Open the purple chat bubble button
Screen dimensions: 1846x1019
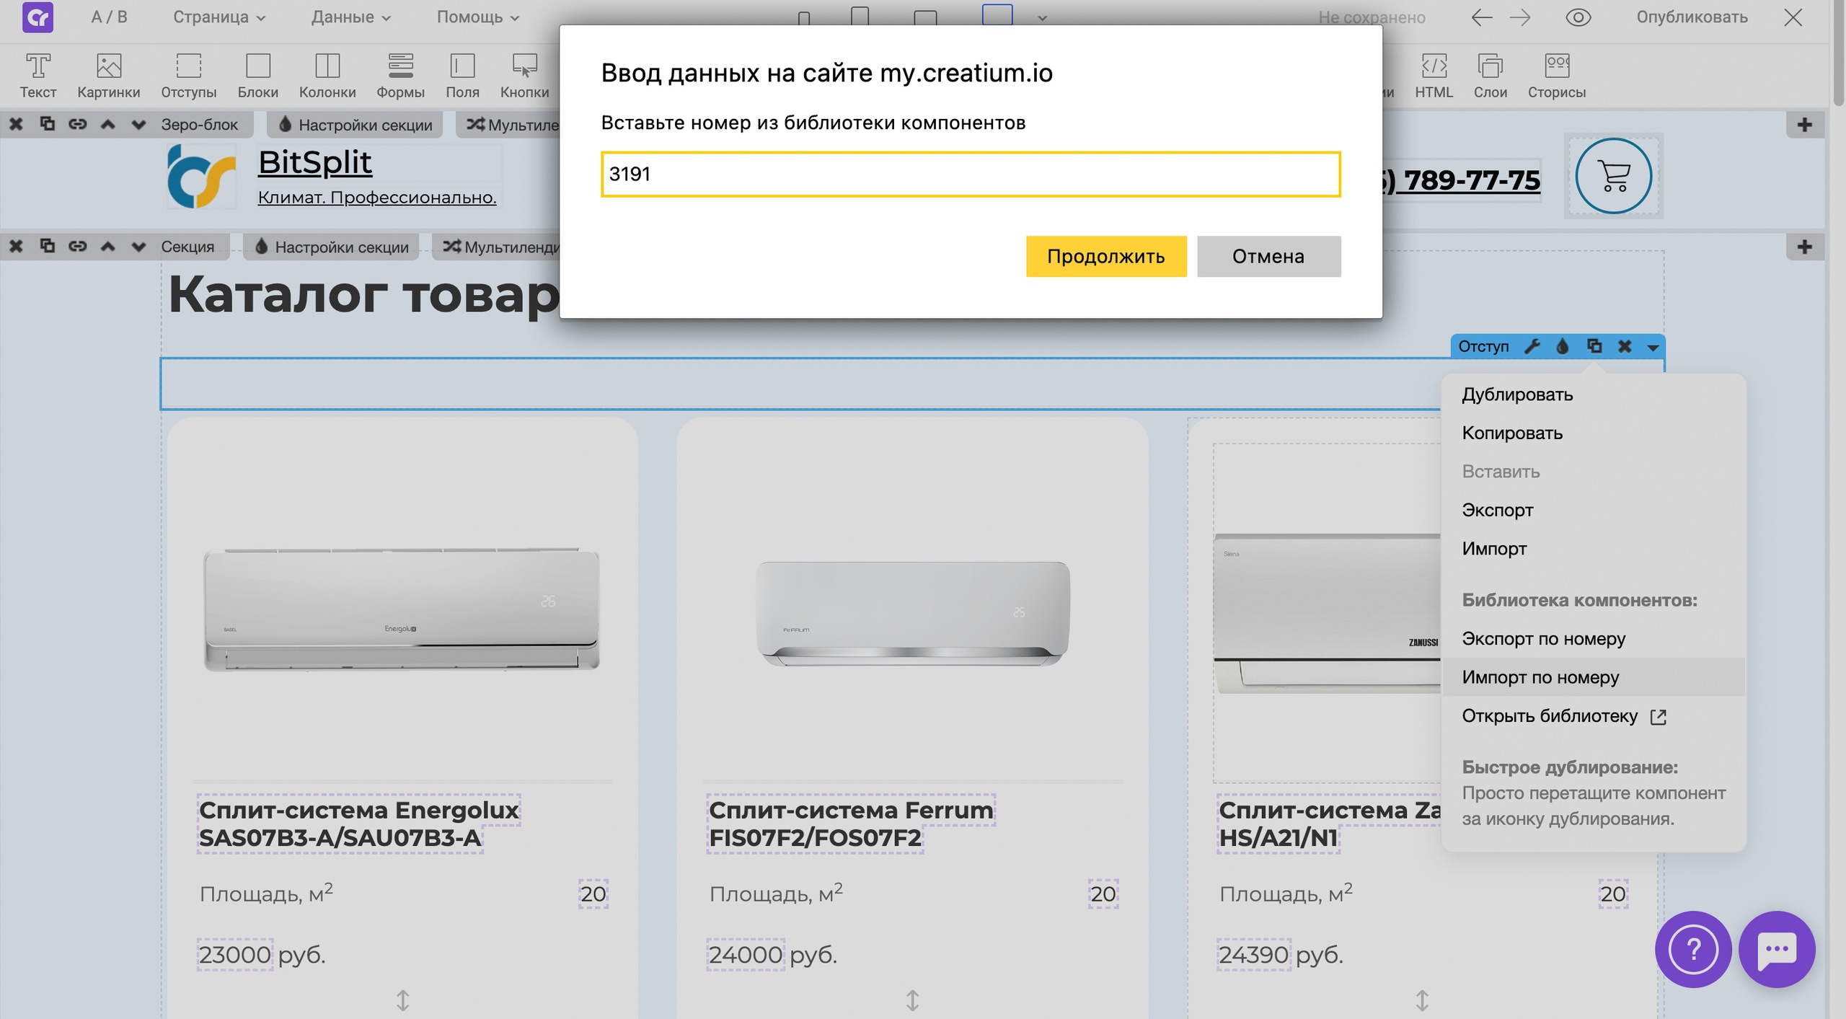(1777, 949)
